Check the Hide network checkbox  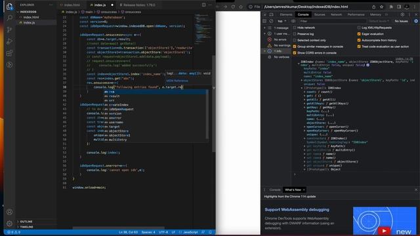click(x=295, y=28)
